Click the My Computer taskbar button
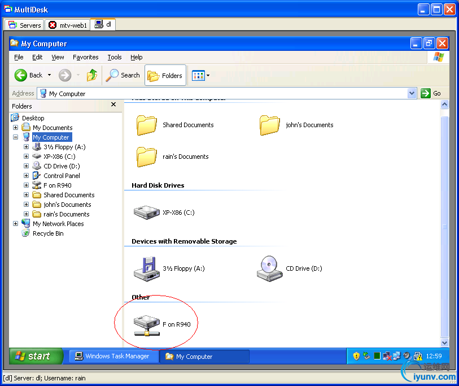Image resolution: width=459 pixels, height=386 pixels. click(x=204, y=357)
